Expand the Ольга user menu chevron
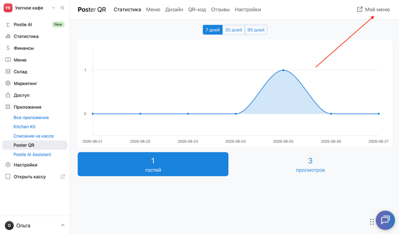The width and height of the screenshot is (399, 234). [x=63, y=225]
